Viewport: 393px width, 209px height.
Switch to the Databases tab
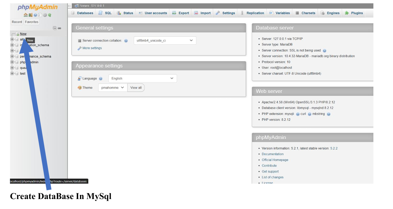[x=82, y=13]
